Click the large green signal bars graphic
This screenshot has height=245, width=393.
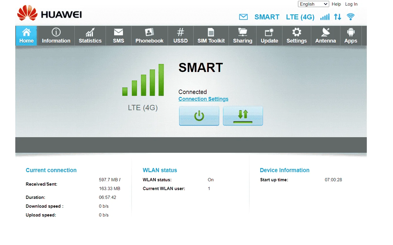(x=143, y=80)
